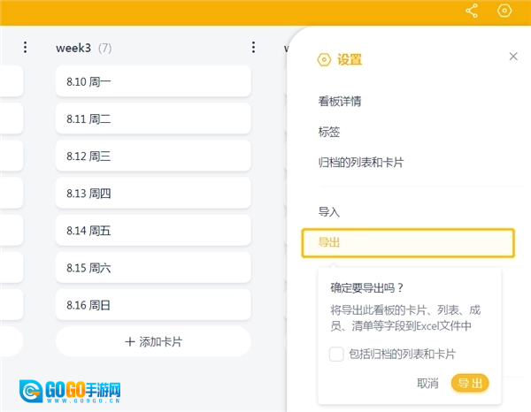
Task: Click the share icon in top bar
Action: [x=472, y=11]
